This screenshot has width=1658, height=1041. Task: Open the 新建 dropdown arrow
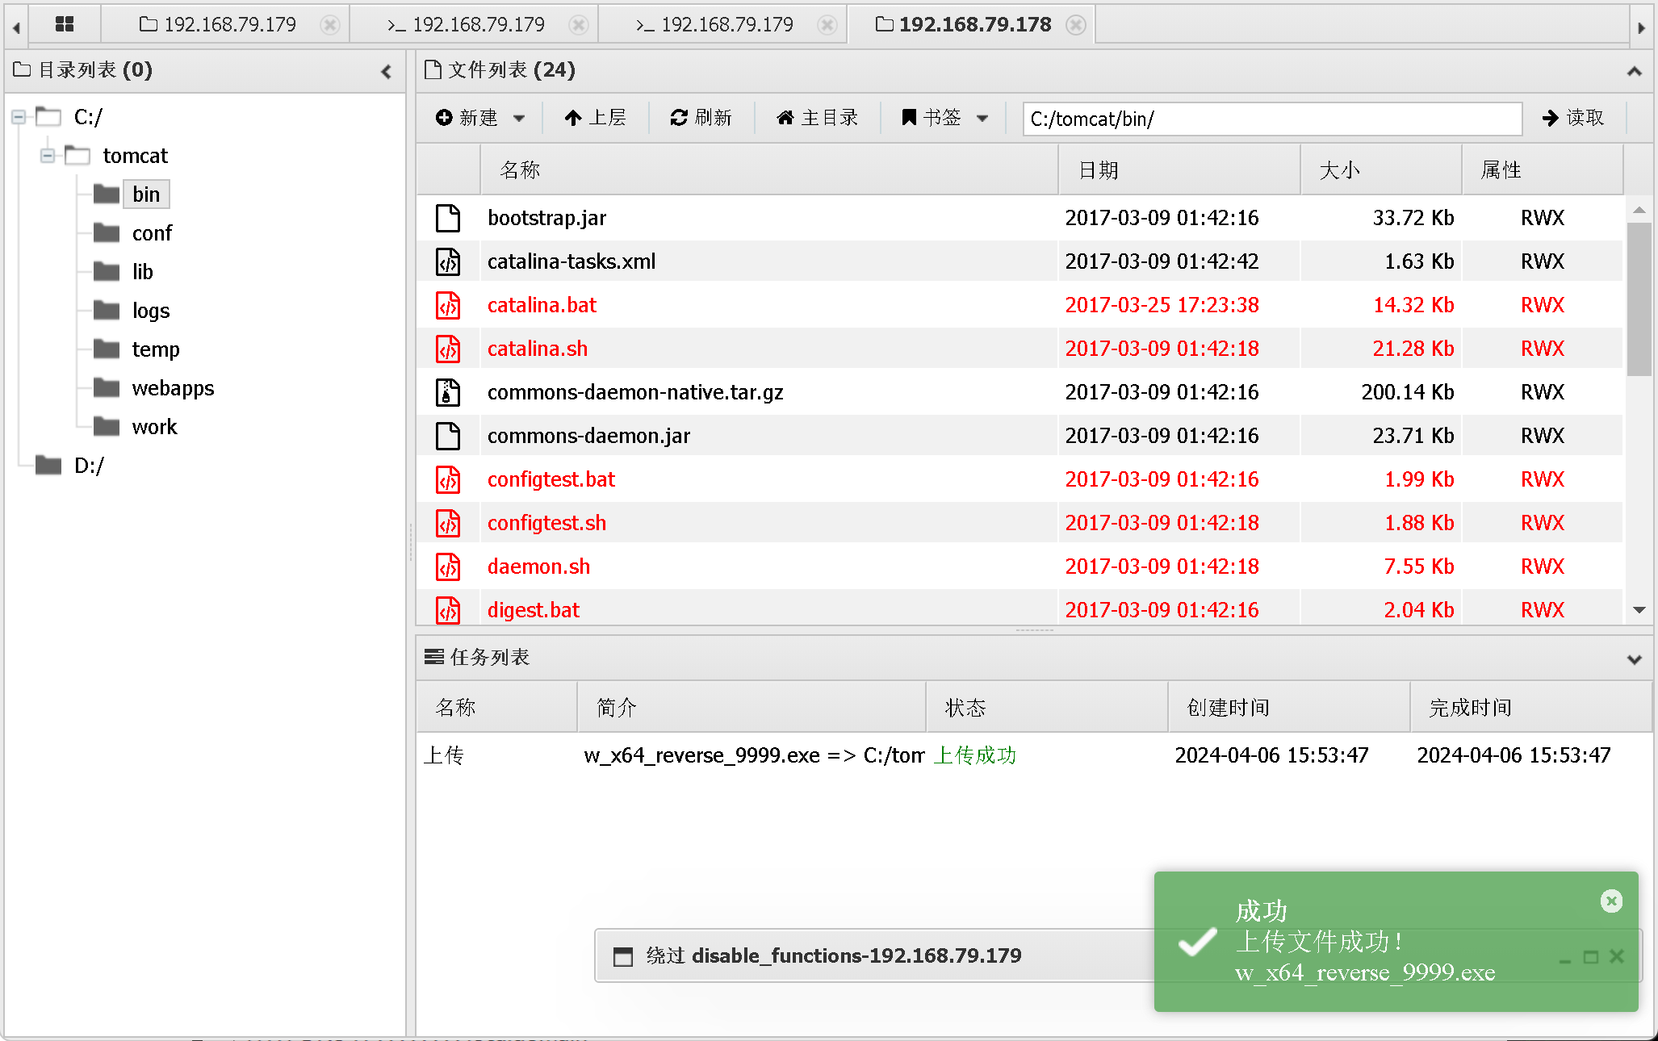pyautogui.click(x=519, y=119)
